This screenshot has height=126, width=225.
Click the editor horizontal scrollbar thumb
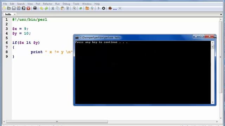tap(57, 122)
